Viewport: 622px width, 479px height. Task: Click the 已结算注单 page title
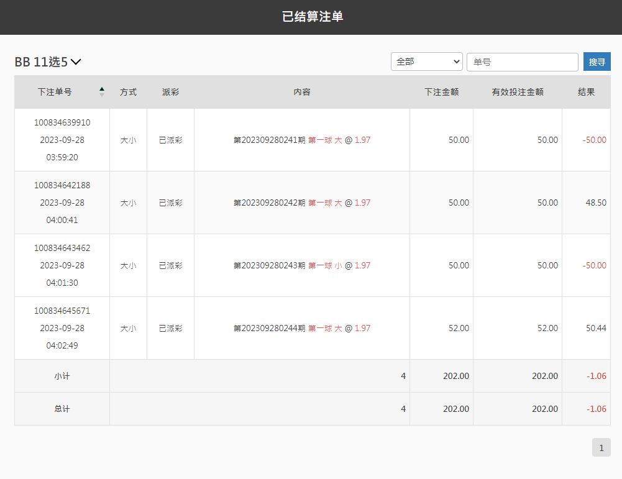coord(312,17)
